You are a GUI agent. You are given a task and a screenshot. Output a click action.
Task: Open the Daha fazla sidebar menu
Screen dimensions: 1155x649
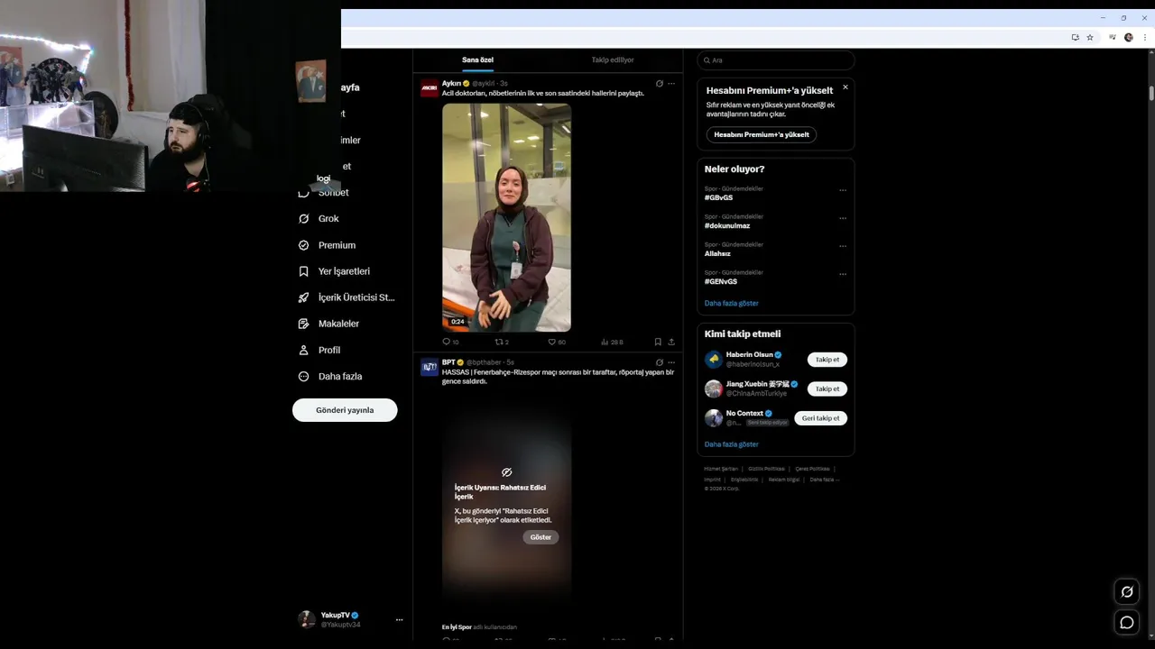click(330, 376)
